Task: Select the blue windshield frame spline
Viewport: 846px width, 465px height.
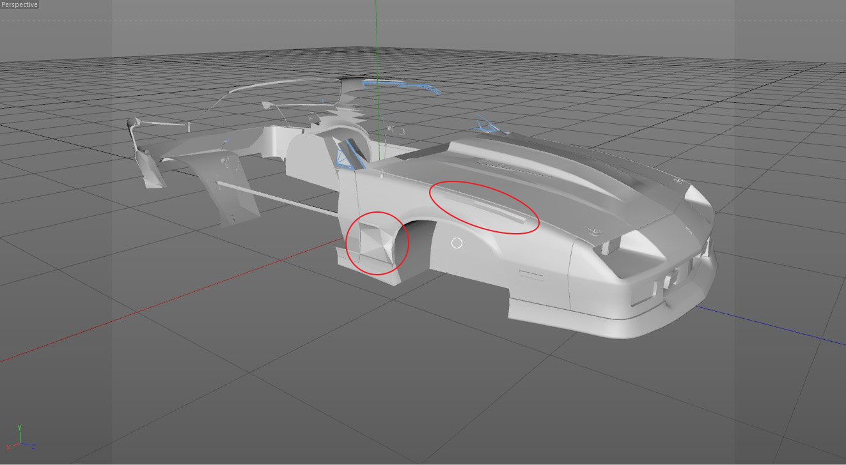Action: pyautogui.click(x=403, y=86)
